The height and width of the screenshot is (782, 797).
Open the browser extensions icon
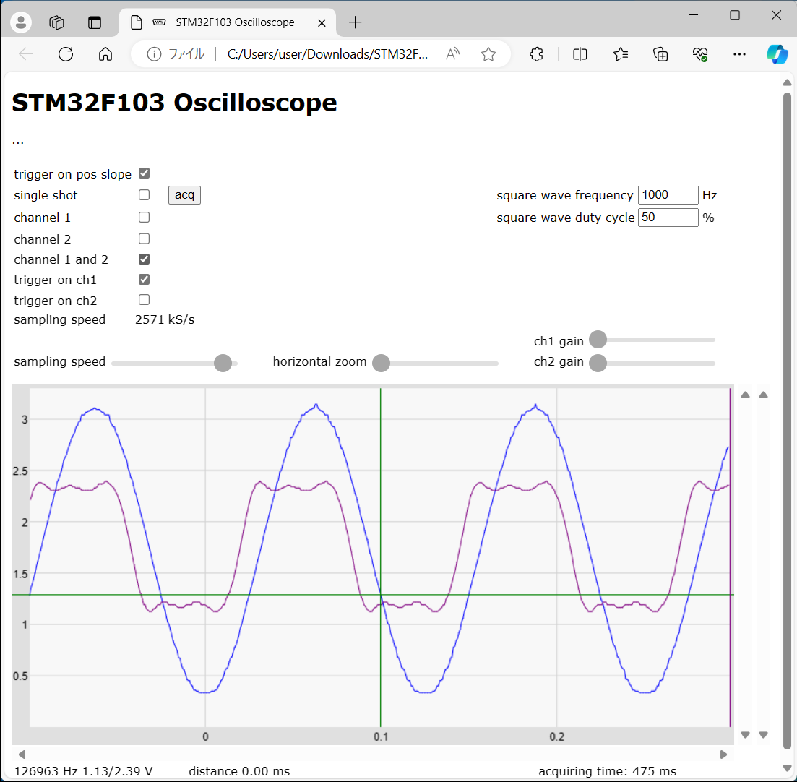[536, 54]
